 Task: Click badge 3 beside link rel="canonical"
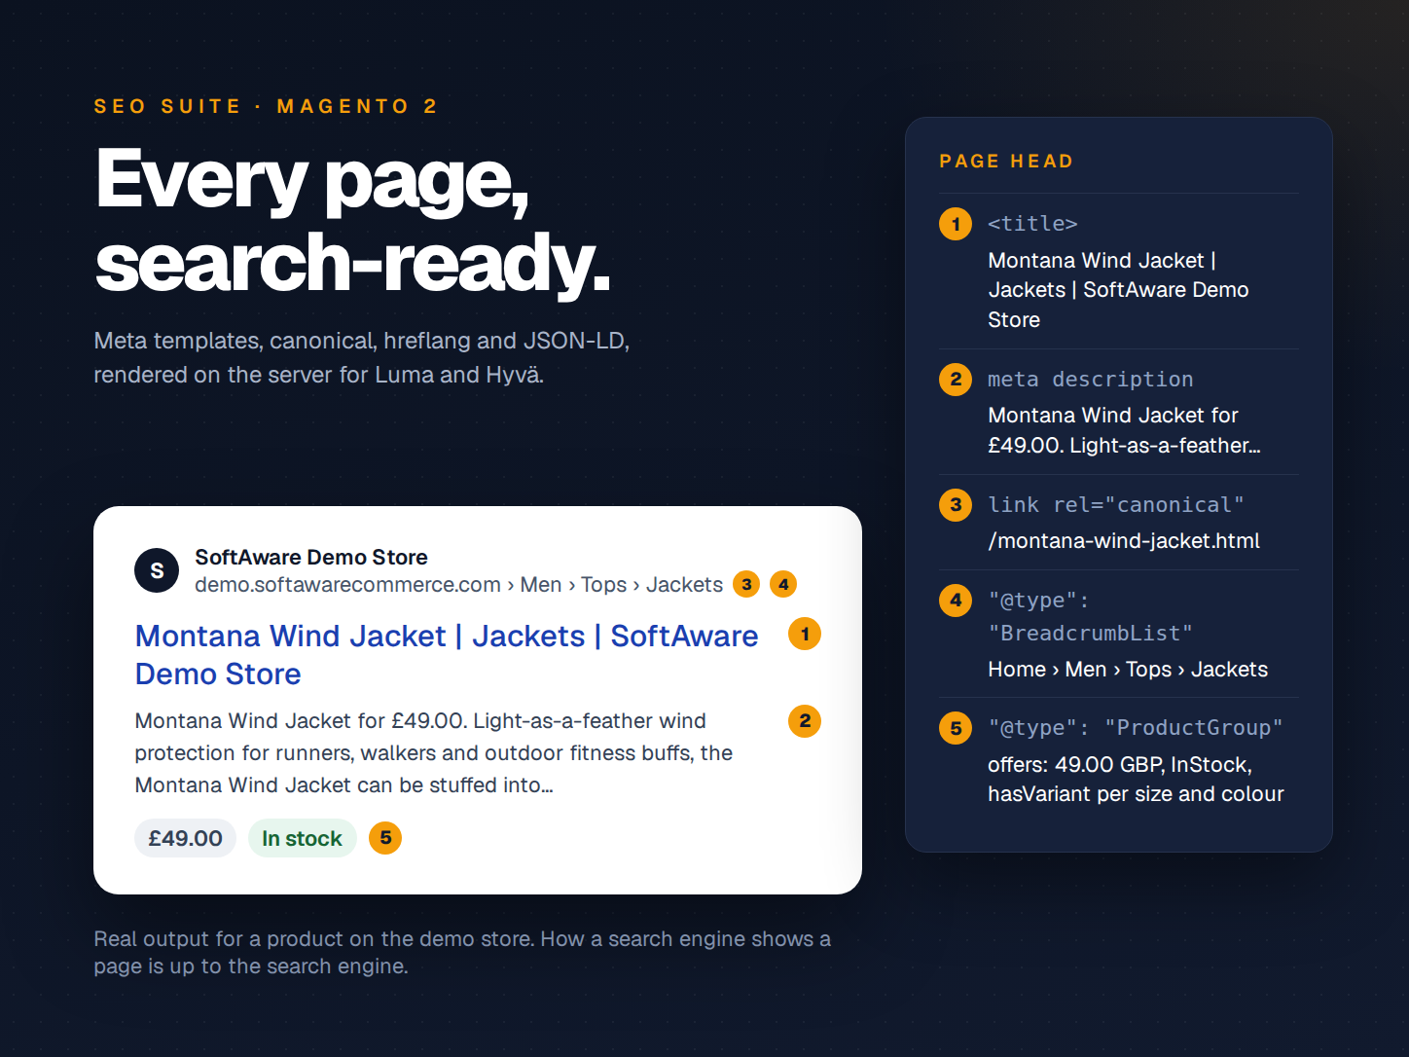956,504
